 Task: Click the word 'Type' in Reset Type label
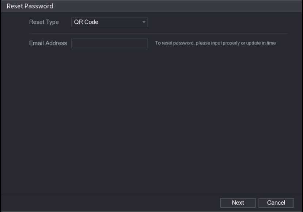click(x=52, y=22)
